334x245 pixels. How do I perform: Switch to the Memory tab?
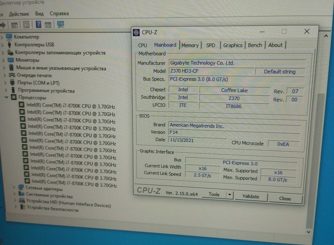click(190, 45)
